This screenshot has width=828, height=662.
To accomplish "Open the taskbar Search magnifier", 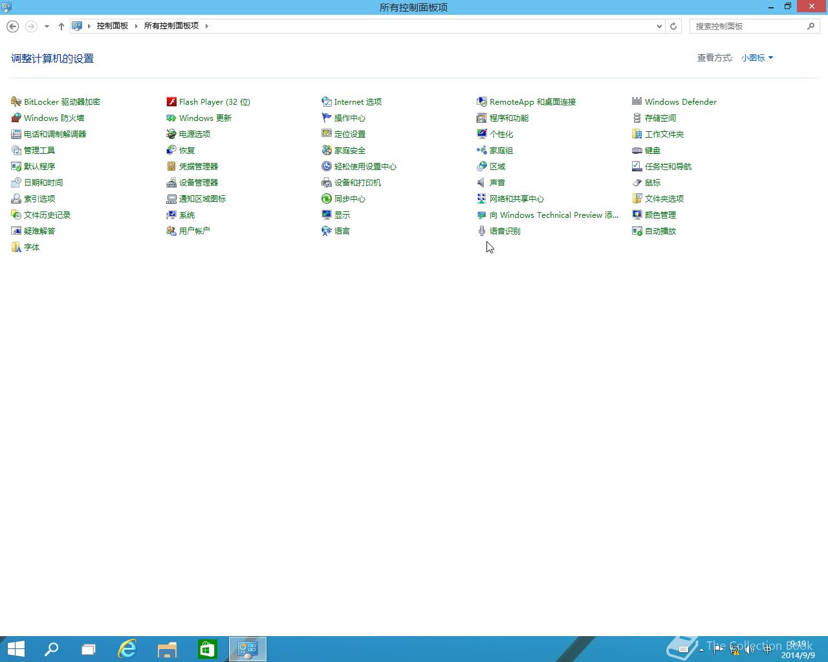I will (x=51, y=649).
